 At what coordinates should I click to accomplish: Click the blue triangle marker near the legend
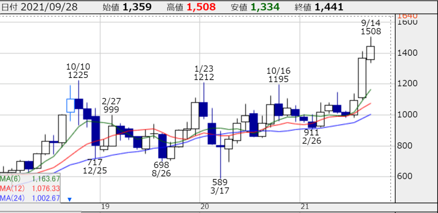tap(70, 199)
